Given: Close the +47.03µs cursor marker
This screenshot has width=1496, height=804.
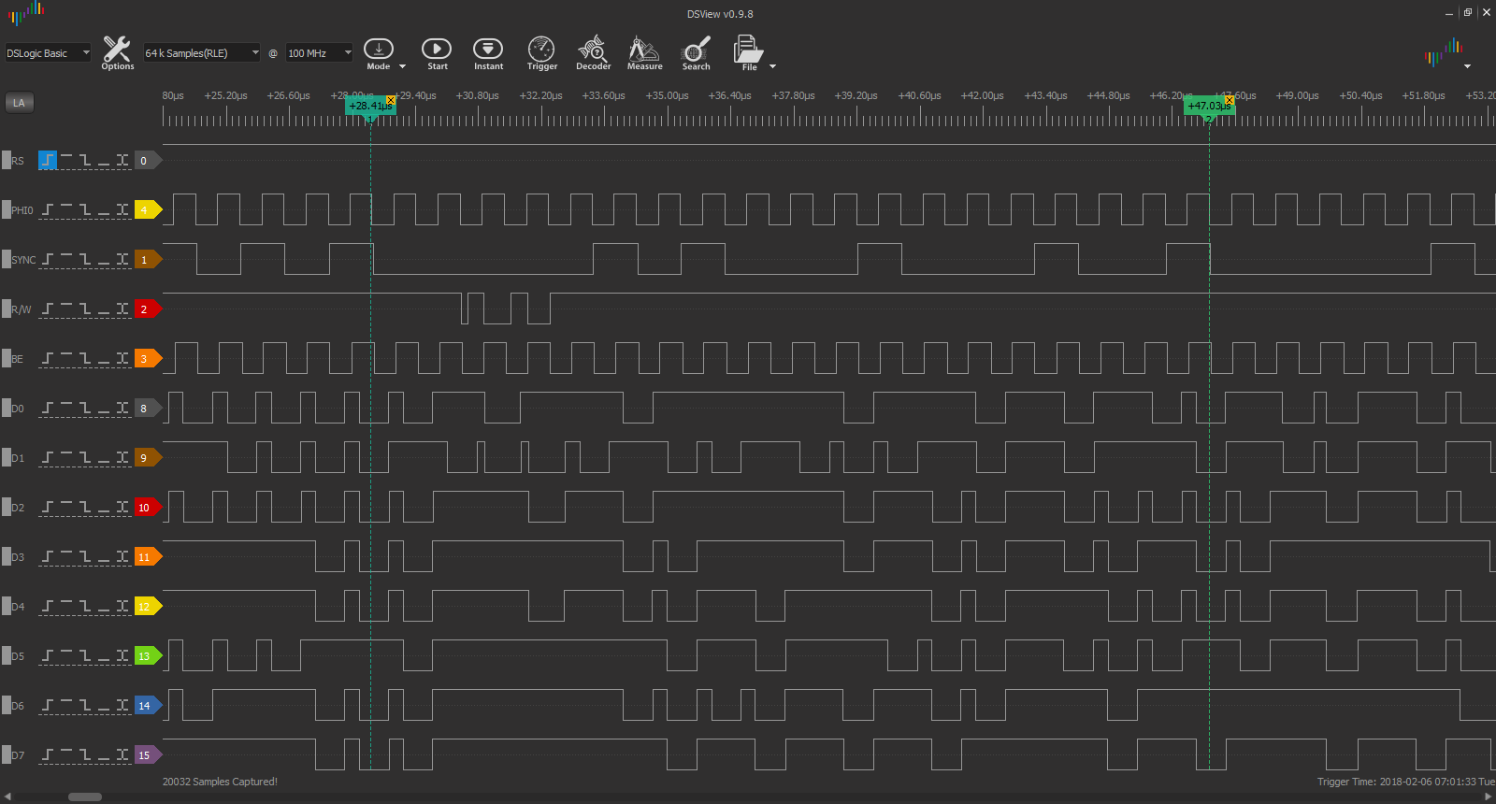Looking at the screenshot, I should [1230, 100].
